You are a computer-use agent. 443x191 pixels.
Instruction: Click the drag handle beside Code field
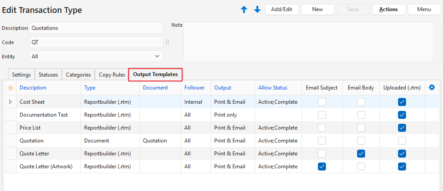point(168,42)
